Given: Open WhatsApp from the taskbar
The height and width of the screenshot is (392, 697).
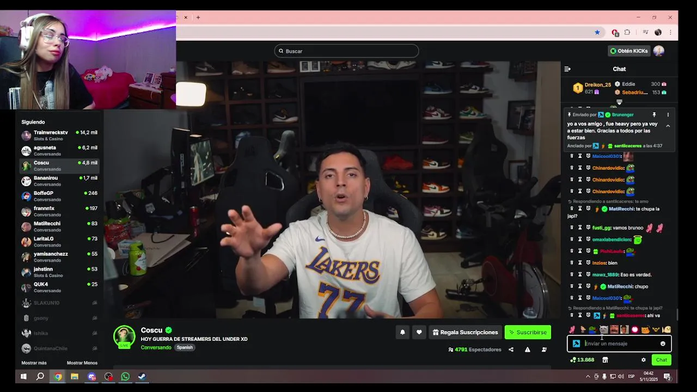Looking at the screenshot, I should coord(125,376).
